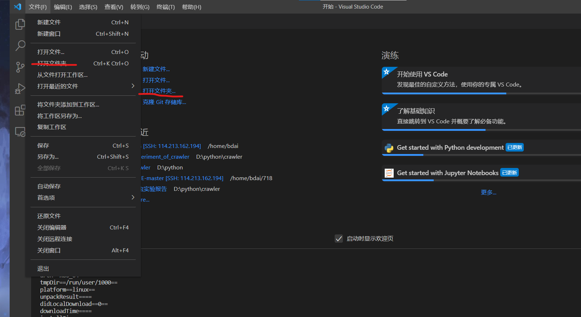Choose 复制工作区 menu entry
This screenshot has height=317, width=581.
click(x=83, y=127)
